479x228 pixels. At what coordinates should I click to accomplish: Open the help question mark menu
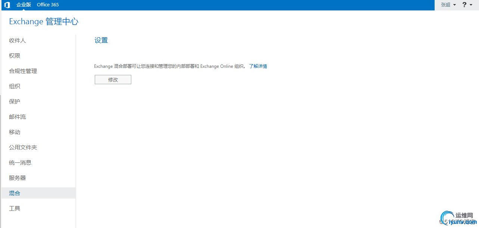[x=467, y=5]
